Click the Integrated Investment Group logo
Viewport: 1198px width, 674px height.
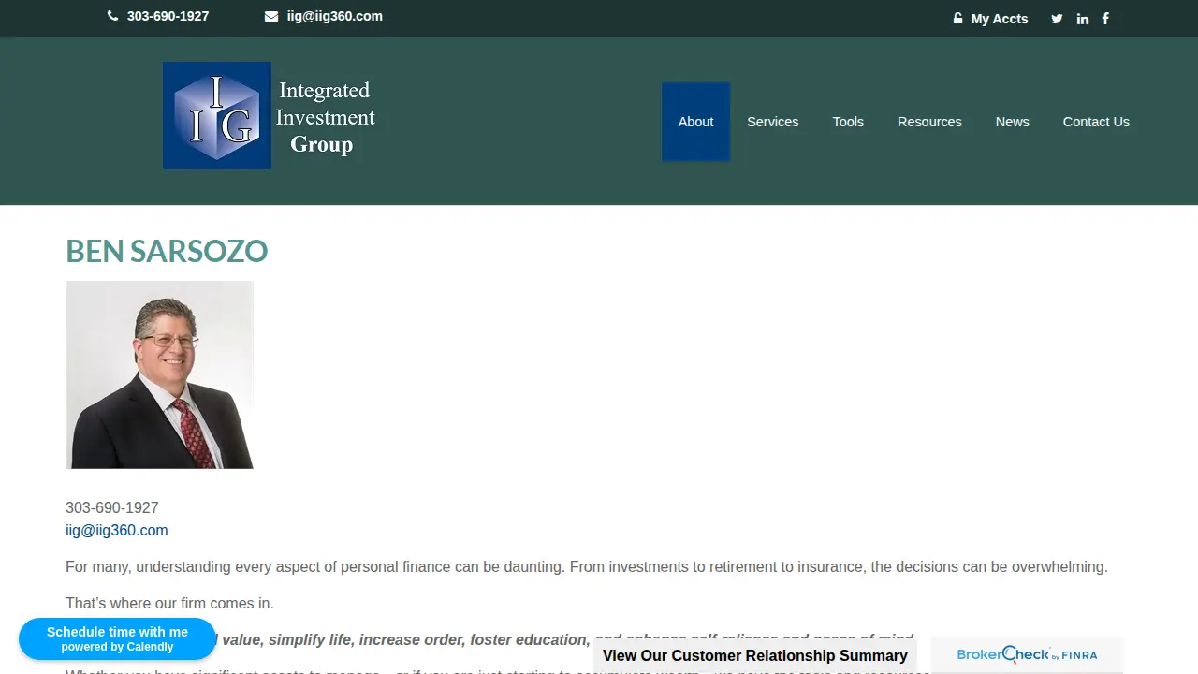click(x=270, y=116)
